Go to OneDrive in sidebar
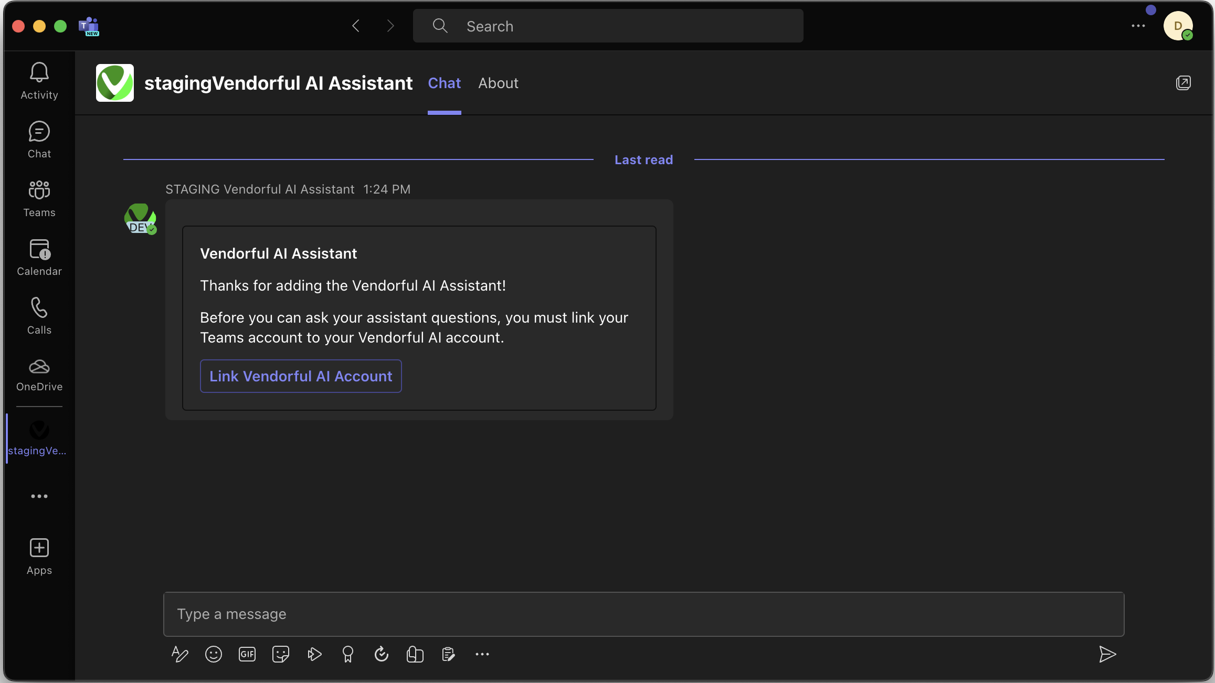The width and height of the screenshot is (1215, 683). [x=39, y=375]
